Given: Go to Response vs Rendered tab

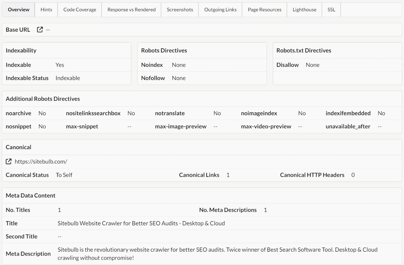Looking at the screenshot, I should click(131, 10).
